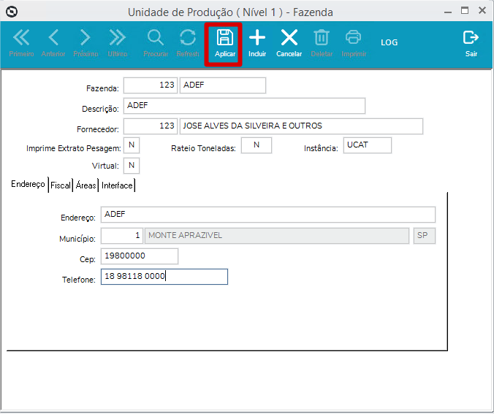The width and height of the screenshot is (494, 414).
Task: Click the Rateio Toneladas field
Action: coord(256,145)
